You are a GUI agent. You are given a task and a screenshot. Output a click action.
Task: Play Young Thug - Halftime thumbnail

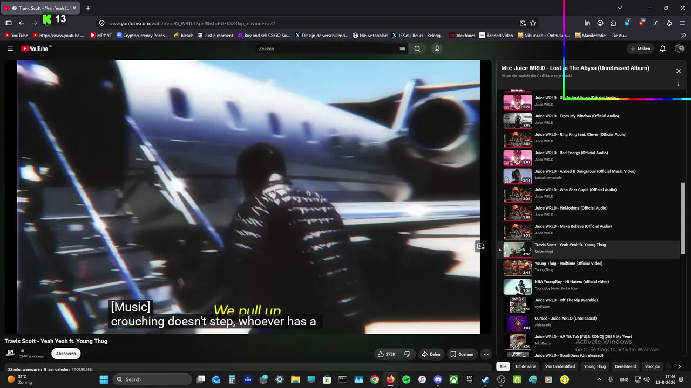[518, 268]
